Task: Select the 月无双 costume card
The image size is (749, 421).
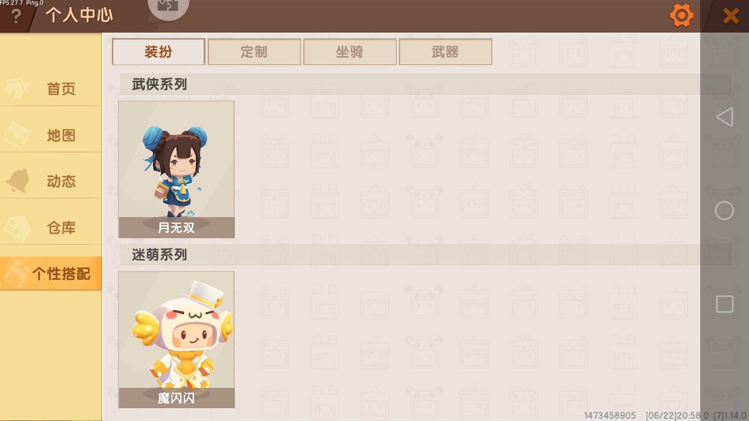Action: point(176,170)
